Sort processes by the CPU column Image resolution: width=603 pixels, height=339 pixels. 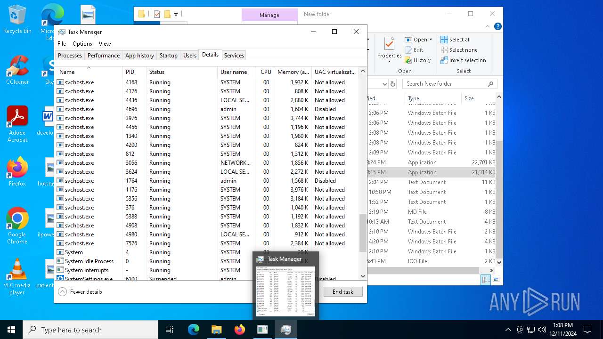pos(265,72)
